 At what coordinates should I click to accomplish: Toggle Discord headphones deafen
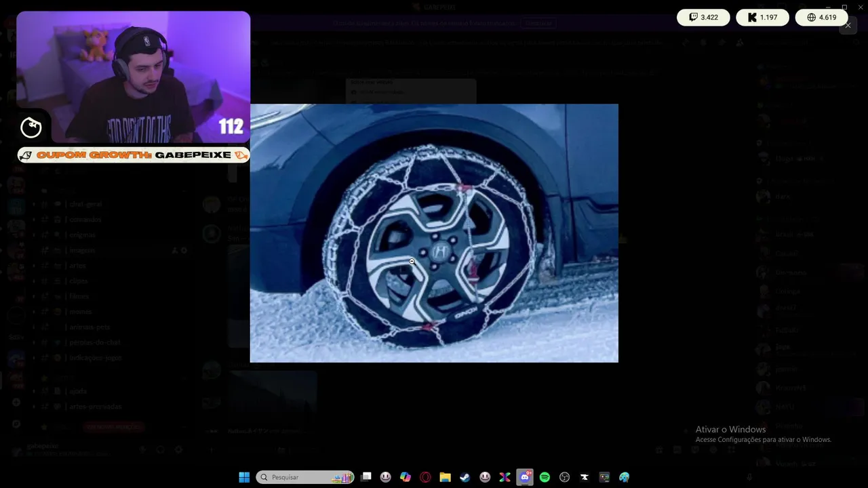click(x=160, y=449)
